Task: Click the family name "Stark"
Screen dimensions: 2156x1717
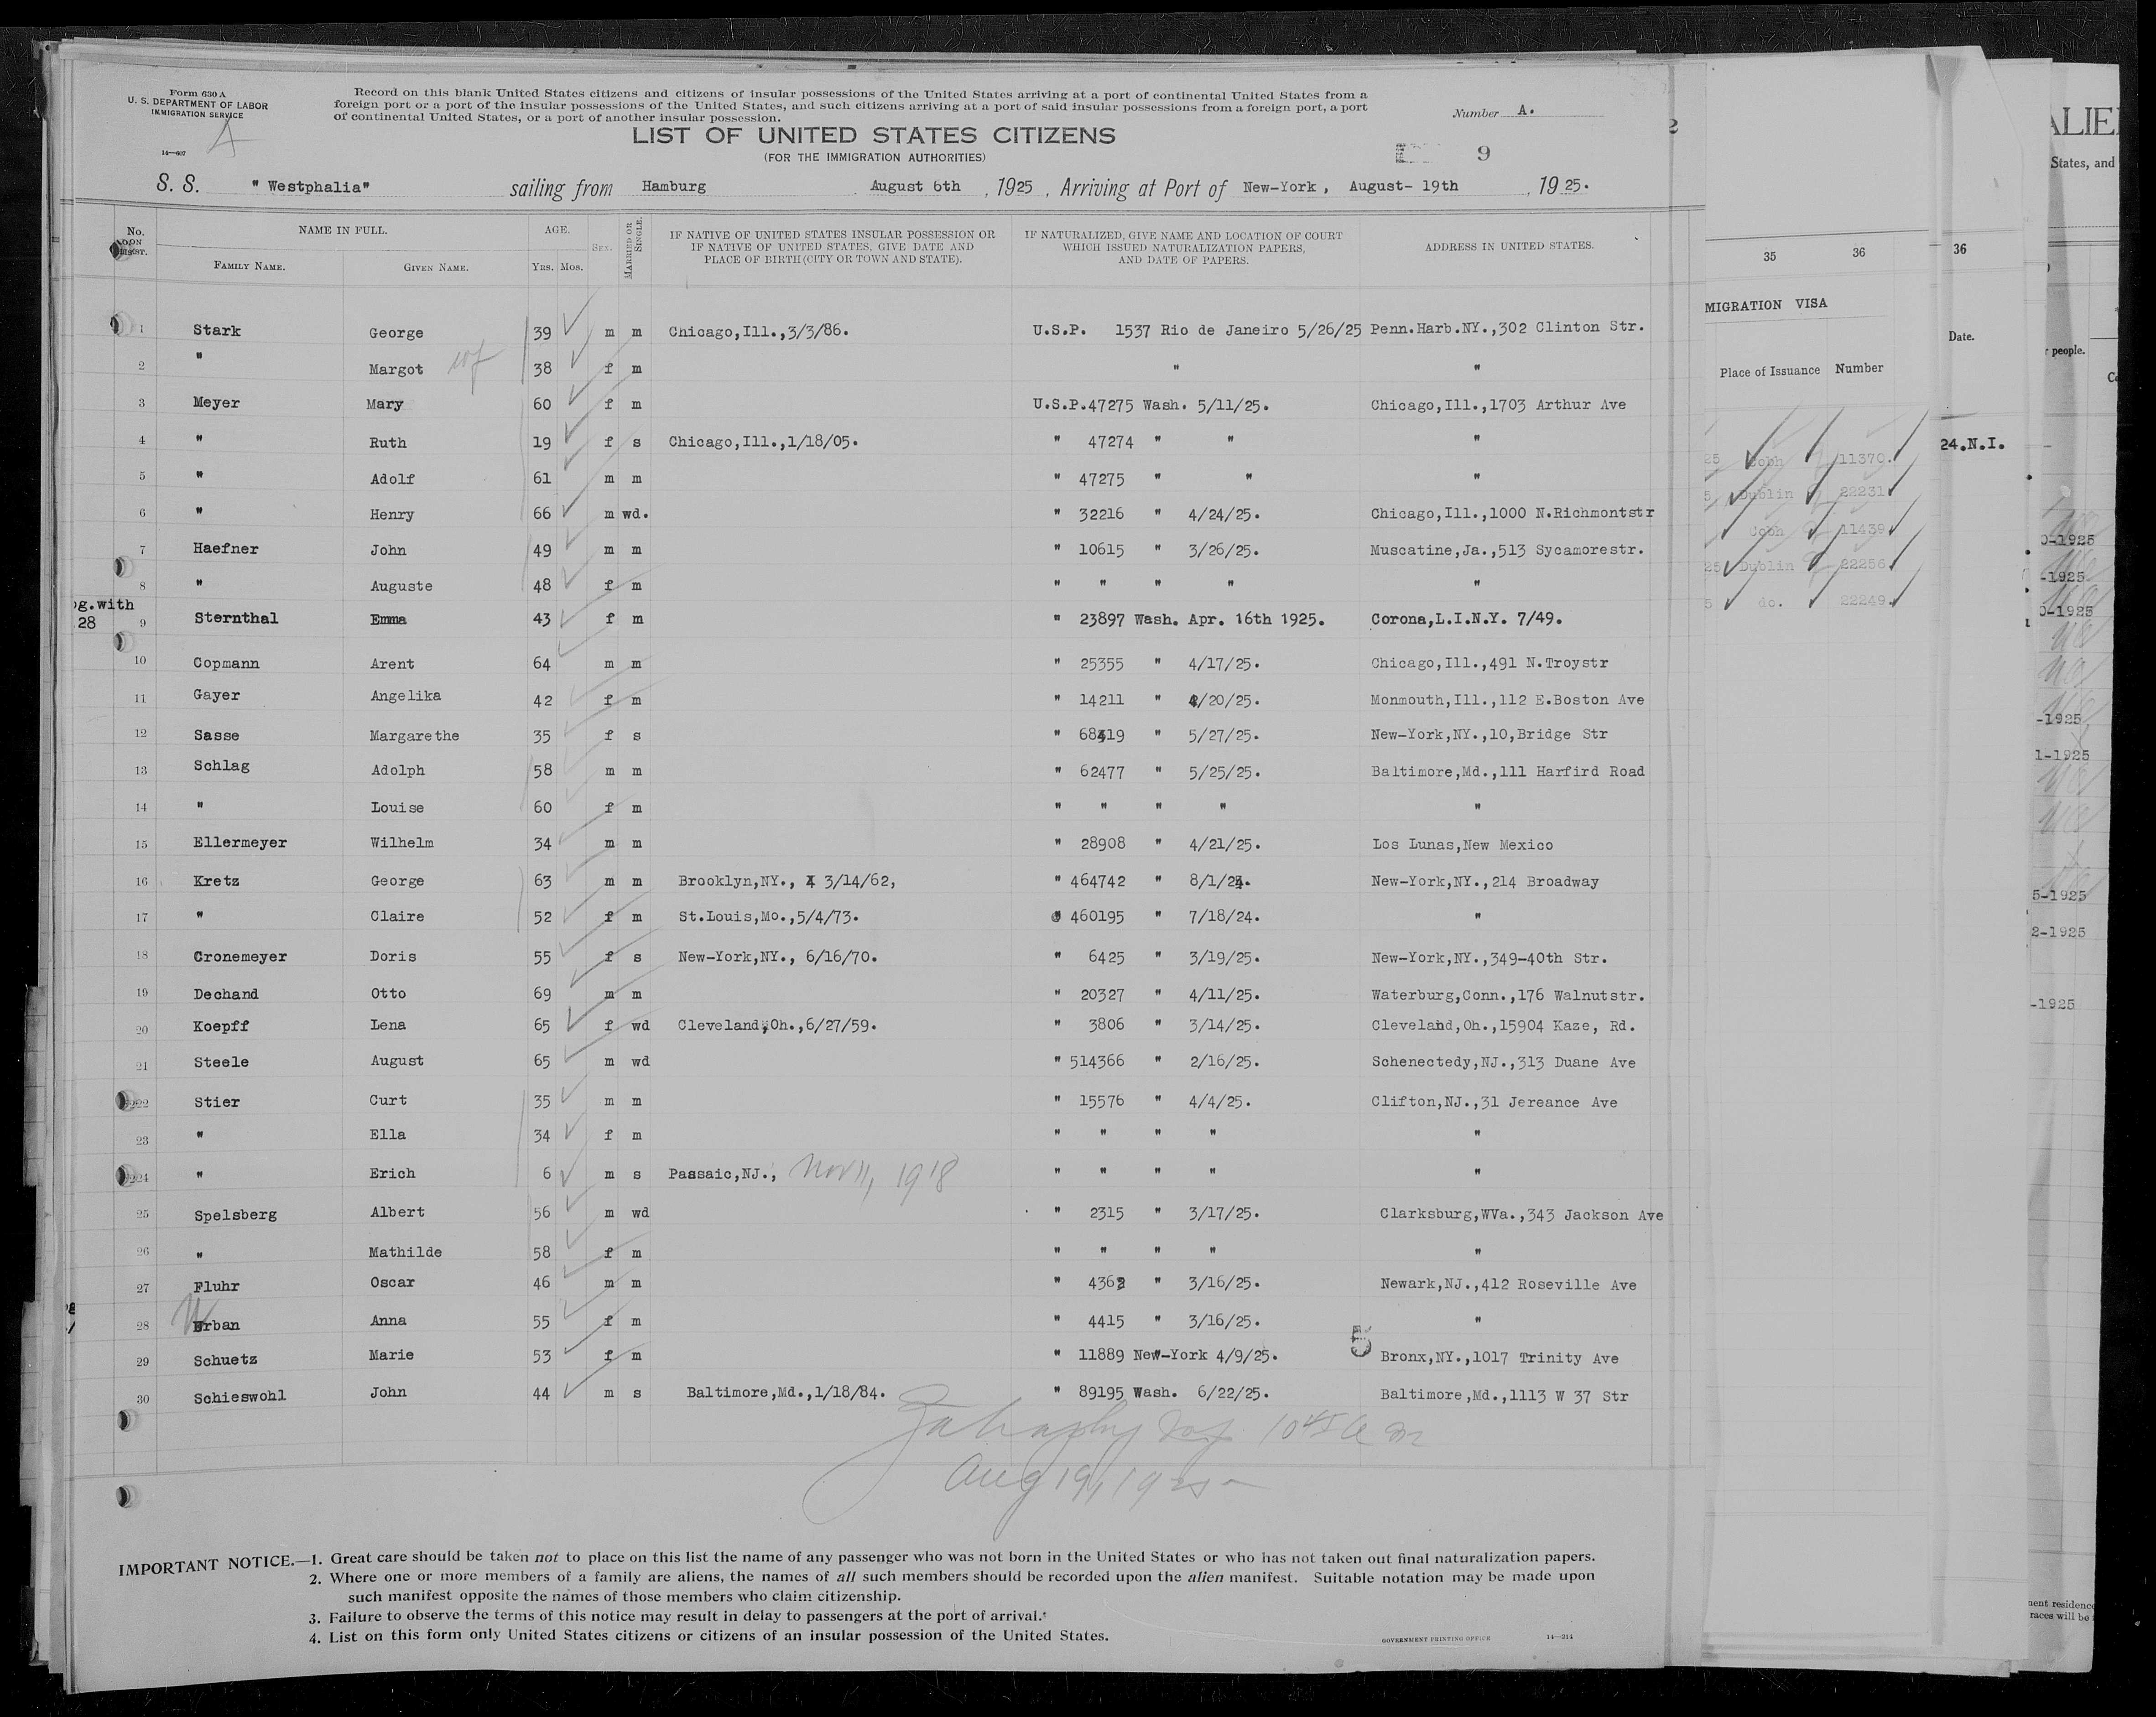Action: click(x=217, y=331)
